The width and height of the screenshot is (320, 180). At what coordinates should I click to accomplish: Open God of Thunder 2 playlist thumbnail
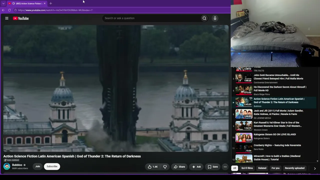[244, 102]
